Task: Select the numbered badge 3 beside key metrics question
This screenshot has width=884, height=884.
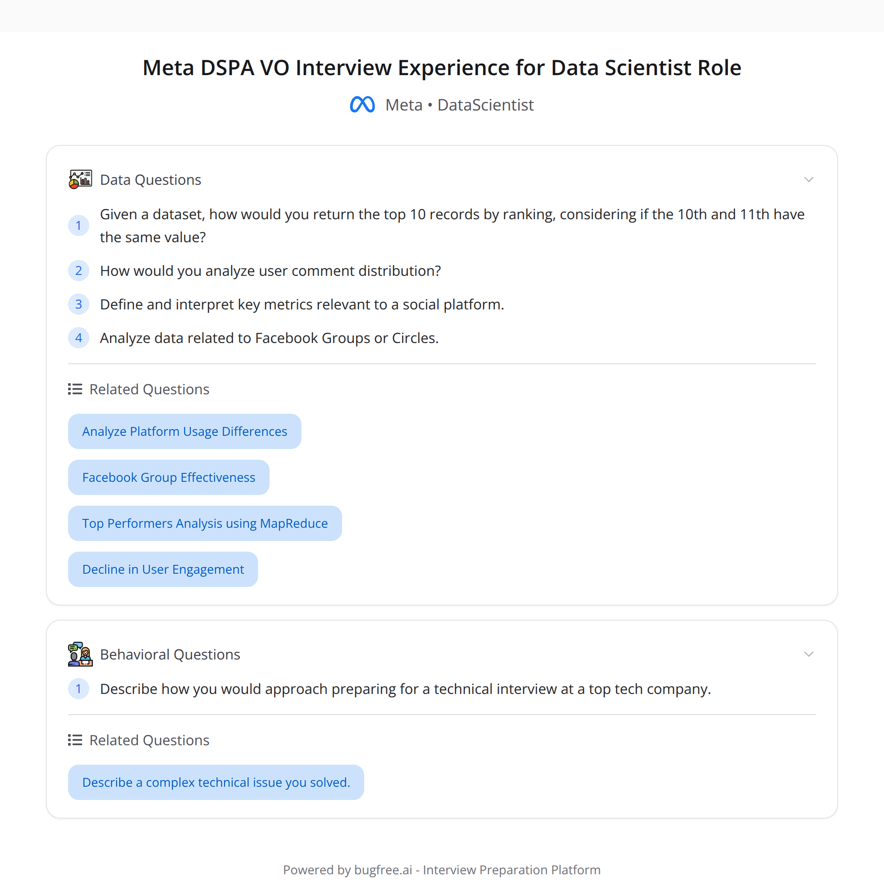Action: [79, 304]
